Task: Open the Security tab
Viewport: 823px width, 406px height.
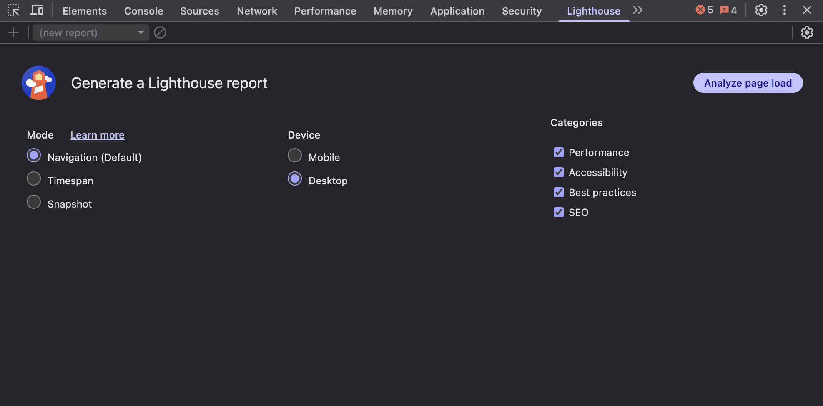Action: coord(522,11)
